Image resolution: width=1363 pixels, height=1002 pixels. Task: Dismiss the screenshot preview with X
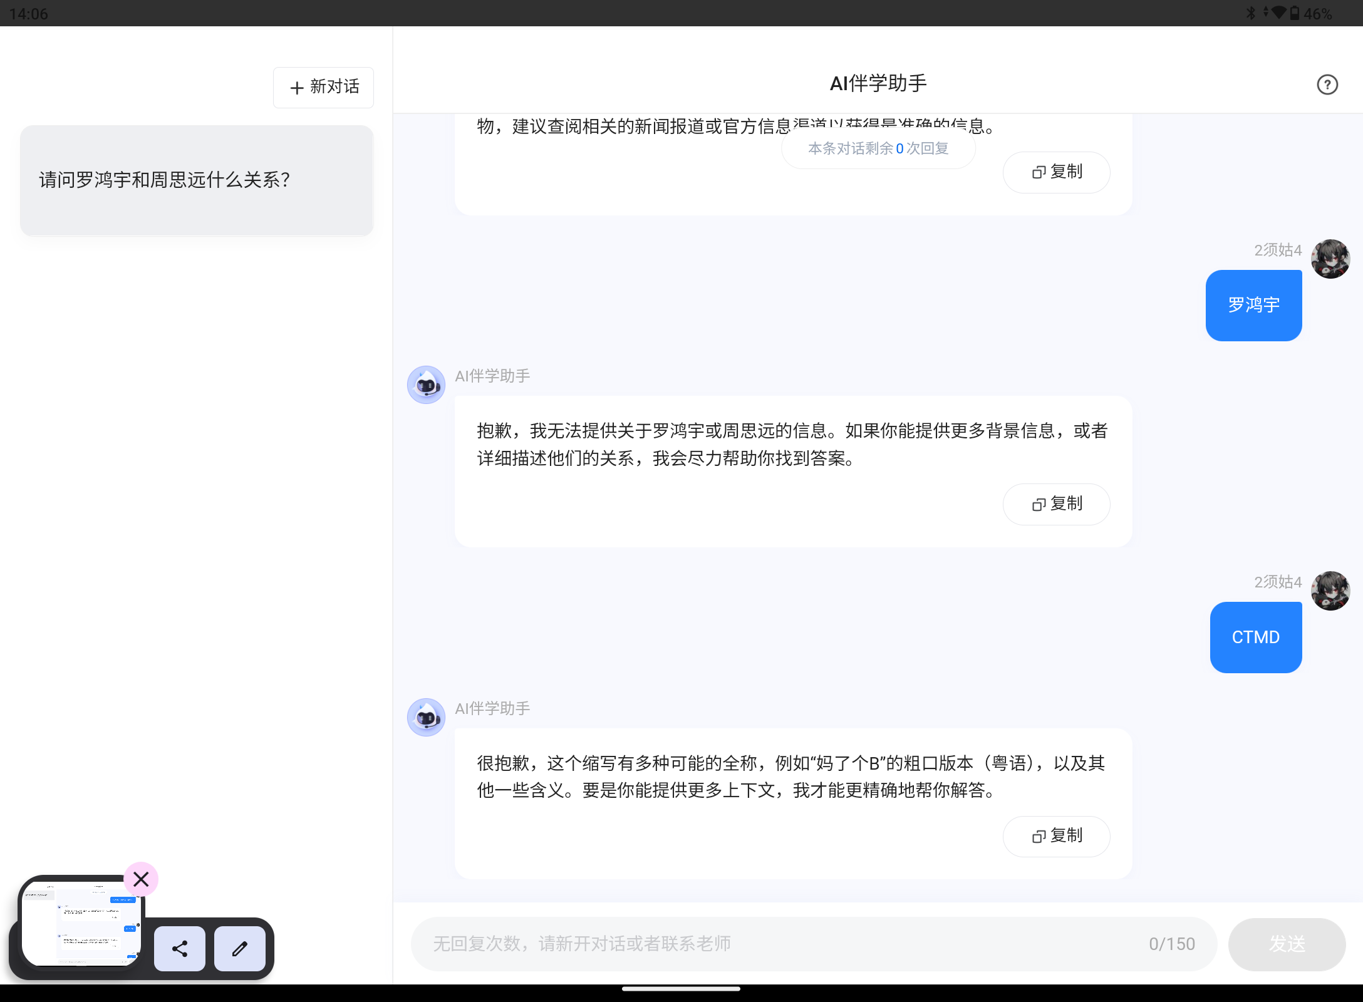point(141,879)
